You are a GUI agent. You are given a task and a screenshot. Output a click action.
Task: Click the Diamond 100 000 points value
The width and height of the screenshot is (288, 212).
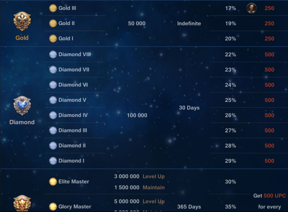pyautogui.click(x=137, y=115)
